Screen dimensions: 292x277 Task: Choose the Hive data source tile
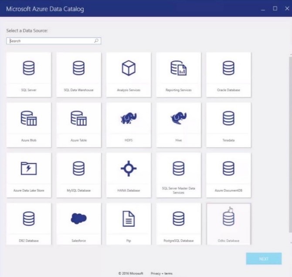point(179,125)
